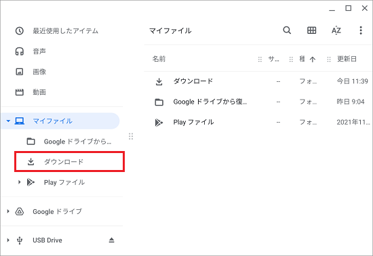Collapse the マイファイル tree node
The height and width of the screenshot is (256, 373).
[8, 121]
